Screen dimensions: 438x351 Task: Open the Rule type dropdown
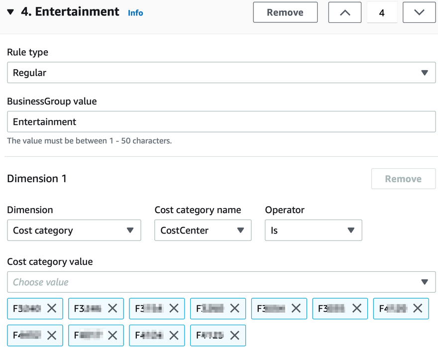click(x=221, y=73)
